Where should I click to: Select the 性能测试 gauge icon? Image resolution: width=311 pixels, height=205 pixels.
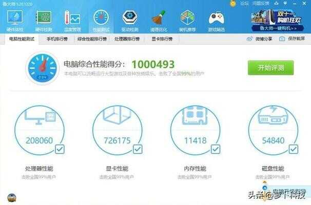coord(101,17)
